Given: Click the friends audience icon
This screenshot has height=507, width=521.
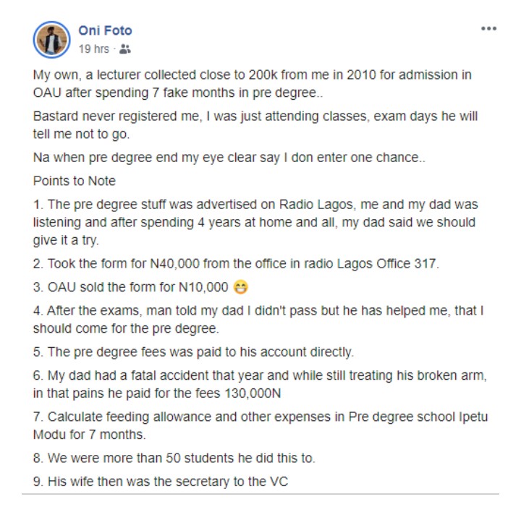Looking at the screenshot, I should 125,50.
